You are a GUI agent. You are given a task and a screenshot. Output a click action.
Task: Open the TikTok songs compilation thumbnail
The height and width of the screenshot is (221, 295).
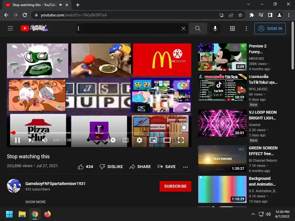click(x=222, y=87)
